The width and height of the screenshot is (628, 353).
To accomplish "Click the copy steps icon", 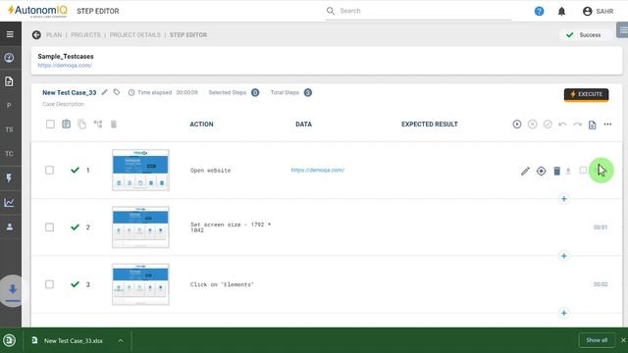I will 81,125.
